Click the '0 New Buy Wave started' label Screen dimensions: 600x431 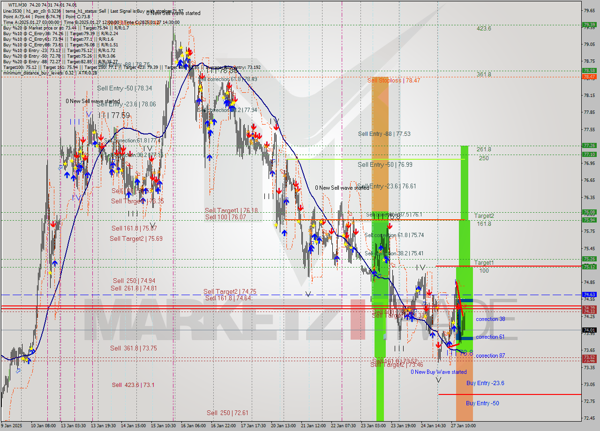pyautogui.click(x=439, y=372)
